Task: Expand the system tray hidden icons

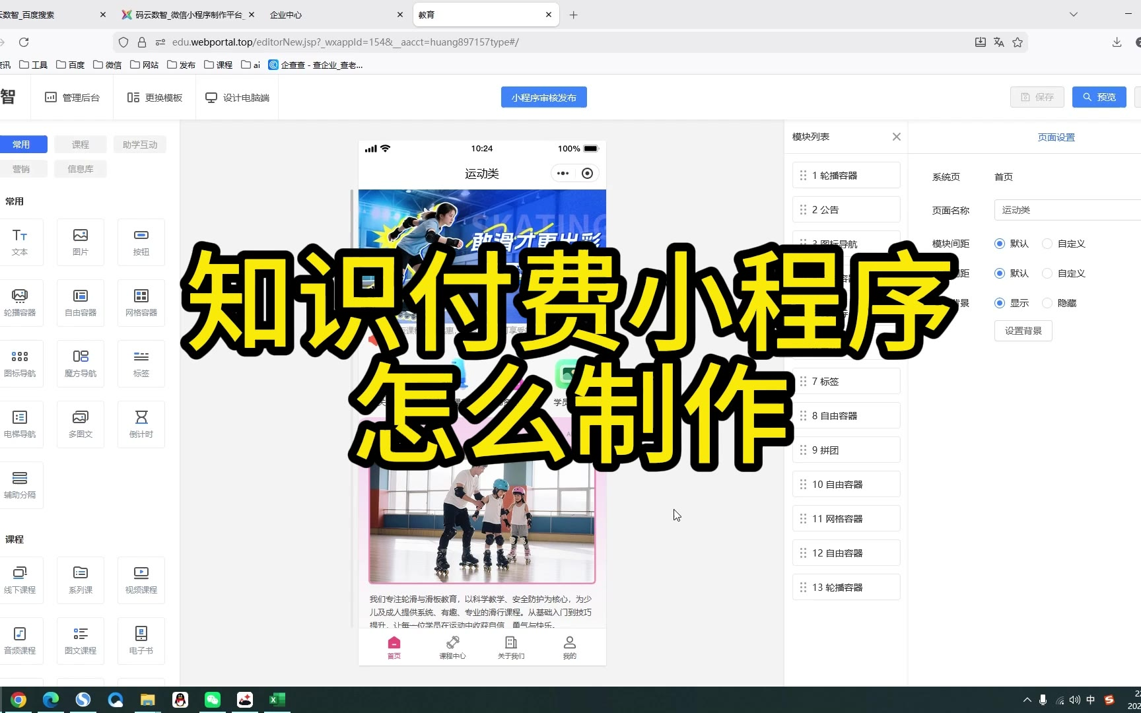Action: (x=1027, y=700)
